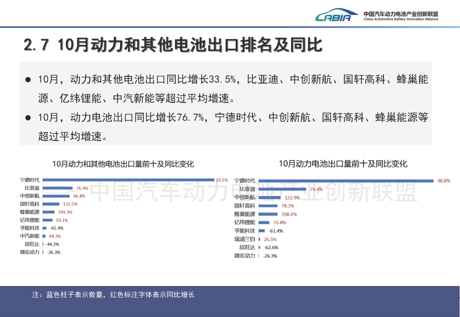Click the 398.4% value label
The image size is (460, 317).
pos(289,214)
